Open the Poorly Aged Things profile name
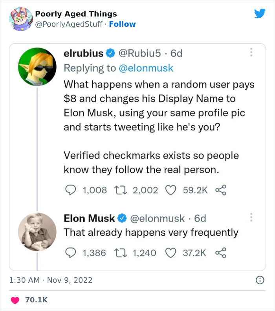 (x=76, y=14)
